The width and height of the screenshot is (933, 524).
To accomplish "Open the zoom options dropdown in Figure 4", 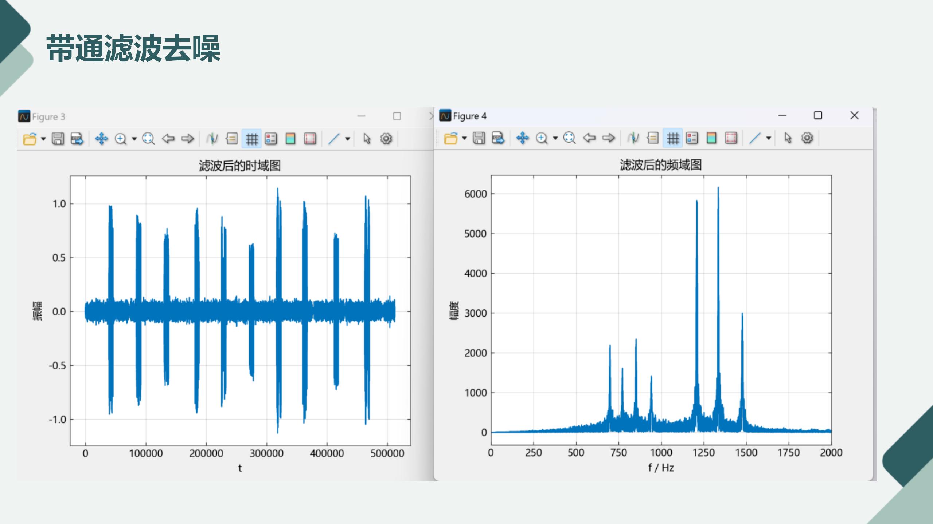I will click(x=555, y=138).
